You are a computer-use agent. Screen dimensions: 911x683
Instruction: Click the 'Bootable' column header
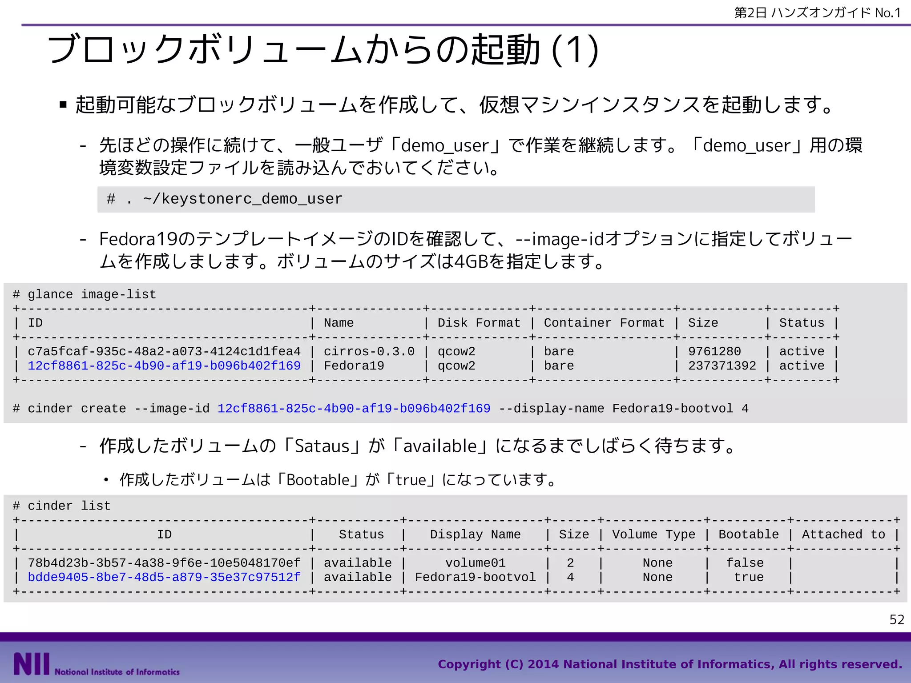pos(749,534)
